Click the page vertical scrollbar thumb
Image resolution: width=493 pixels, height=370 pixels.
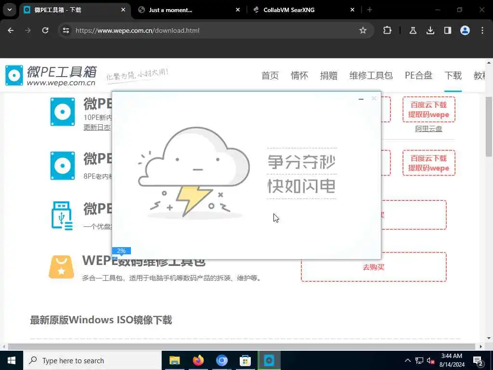click(489, 127)
